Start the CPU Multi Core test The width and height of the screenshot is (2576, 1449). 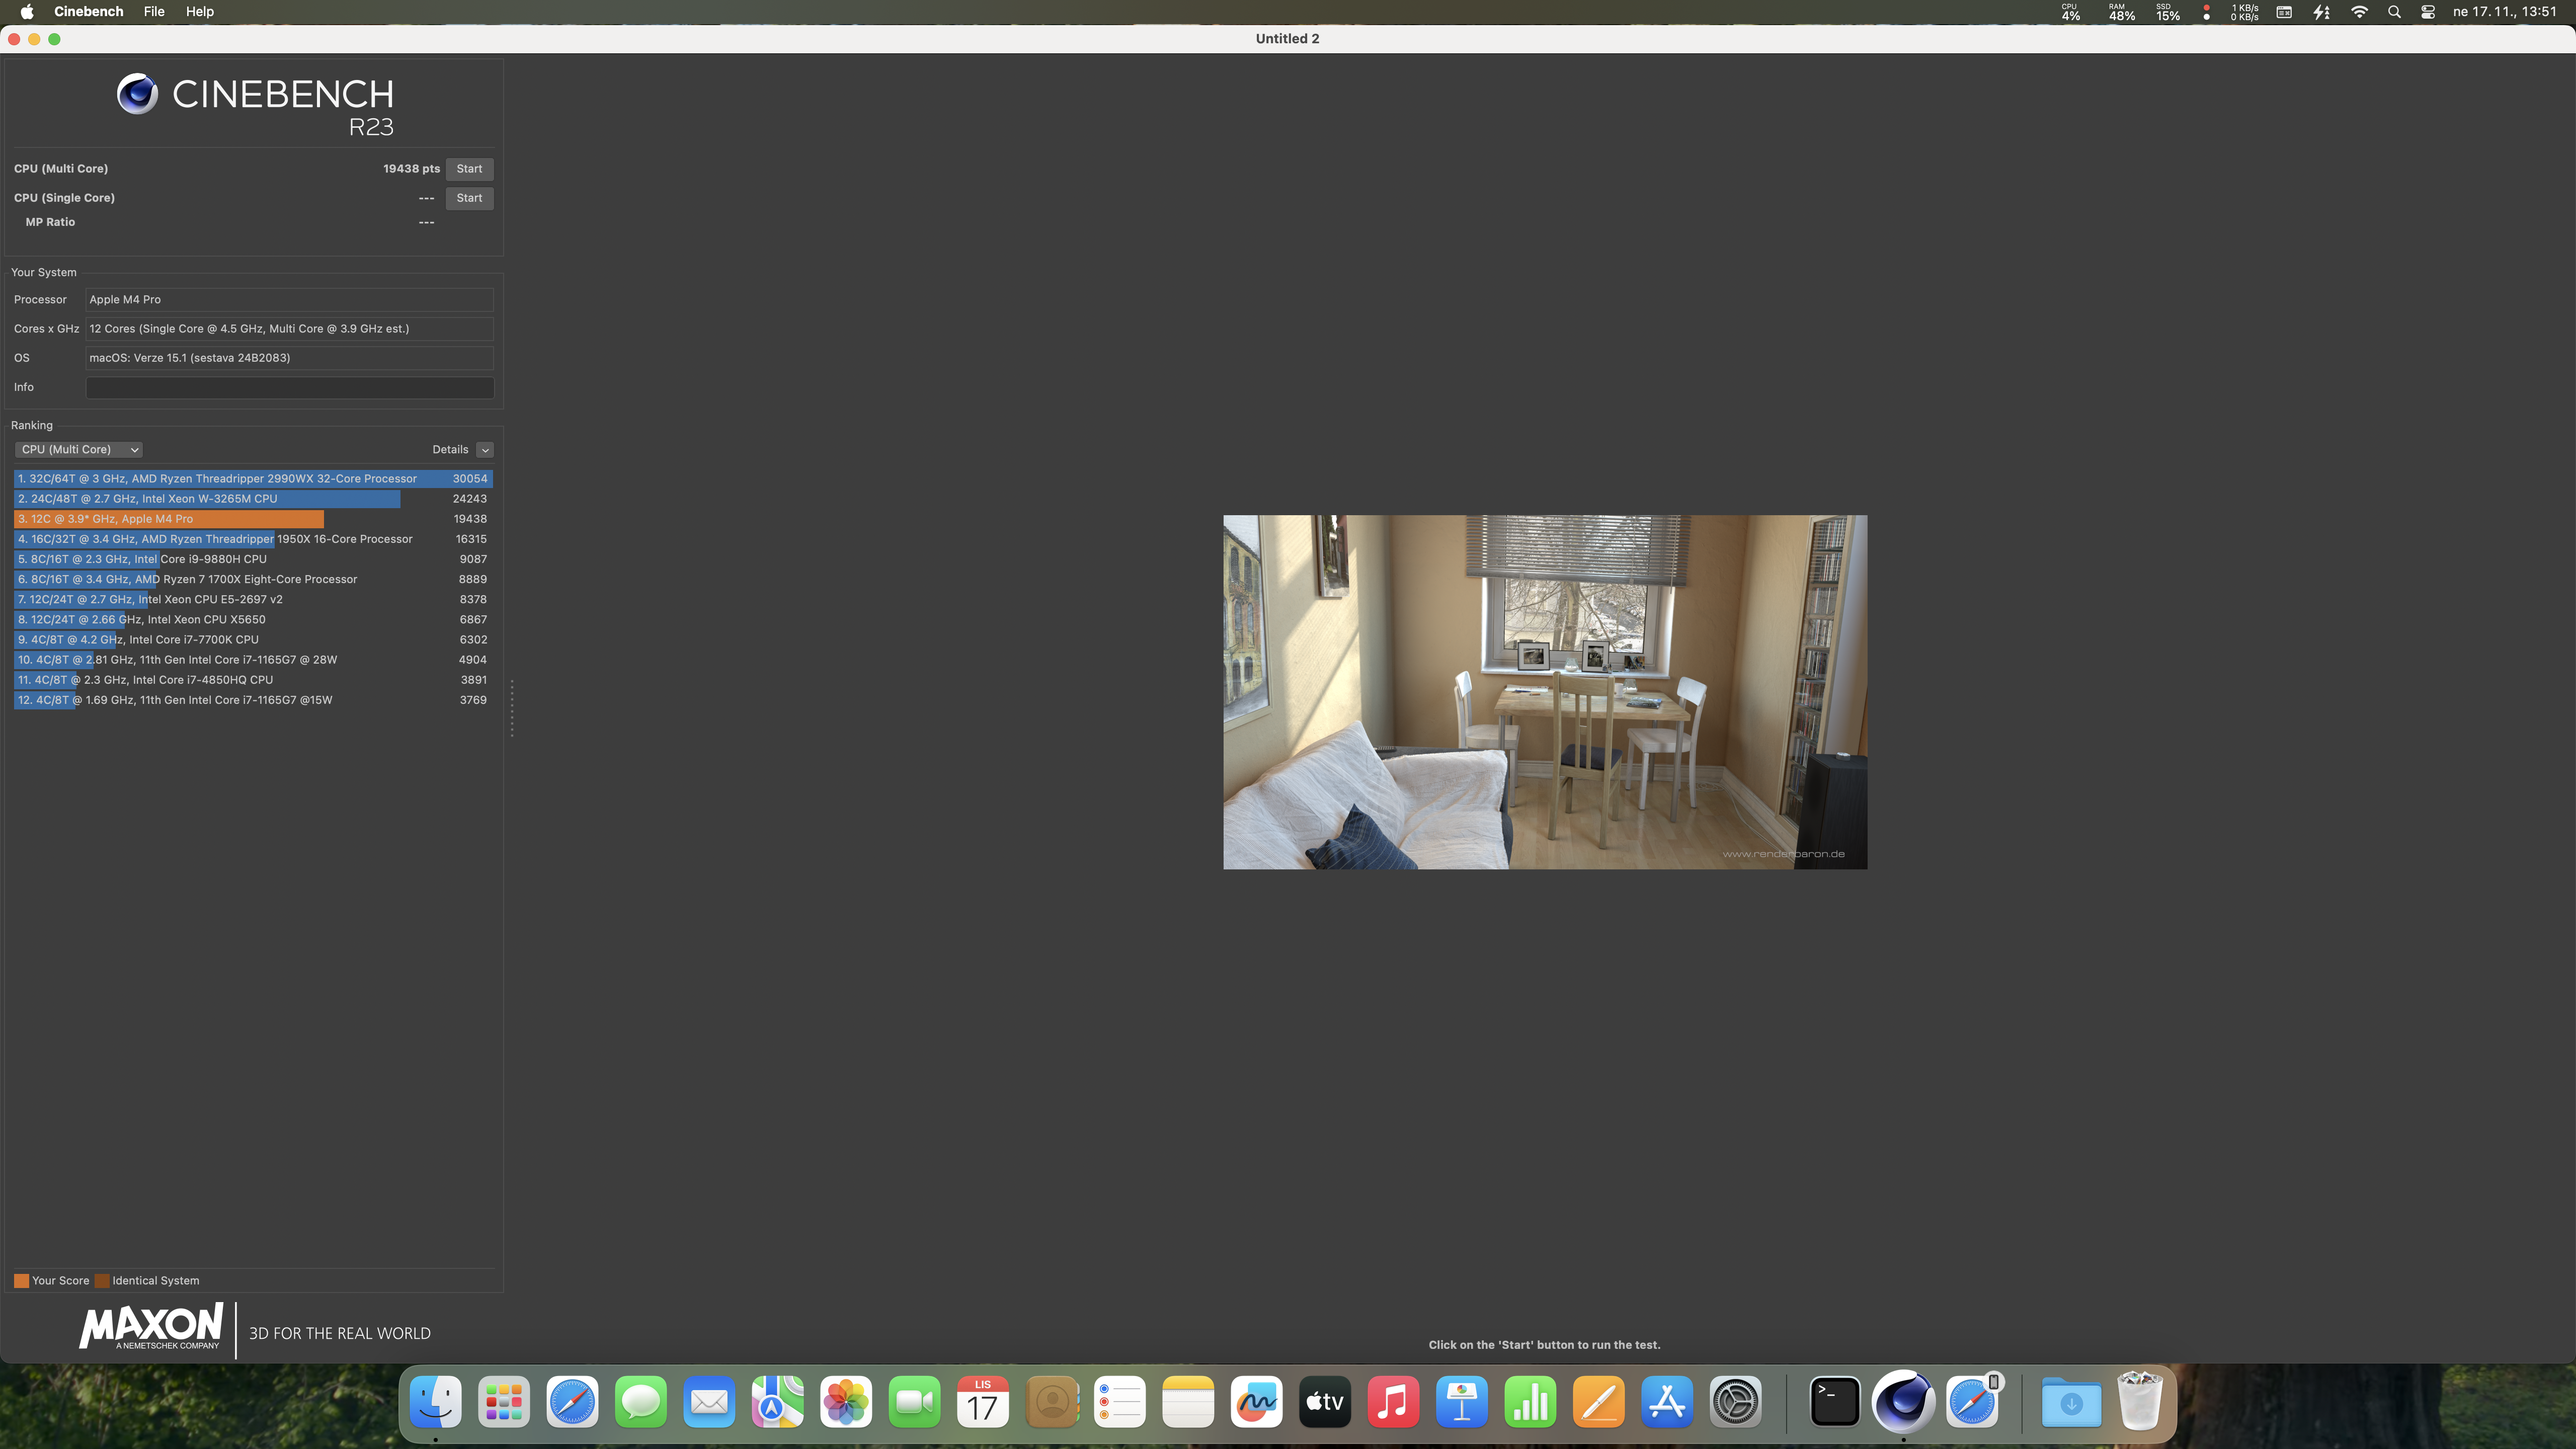[469, 169]
